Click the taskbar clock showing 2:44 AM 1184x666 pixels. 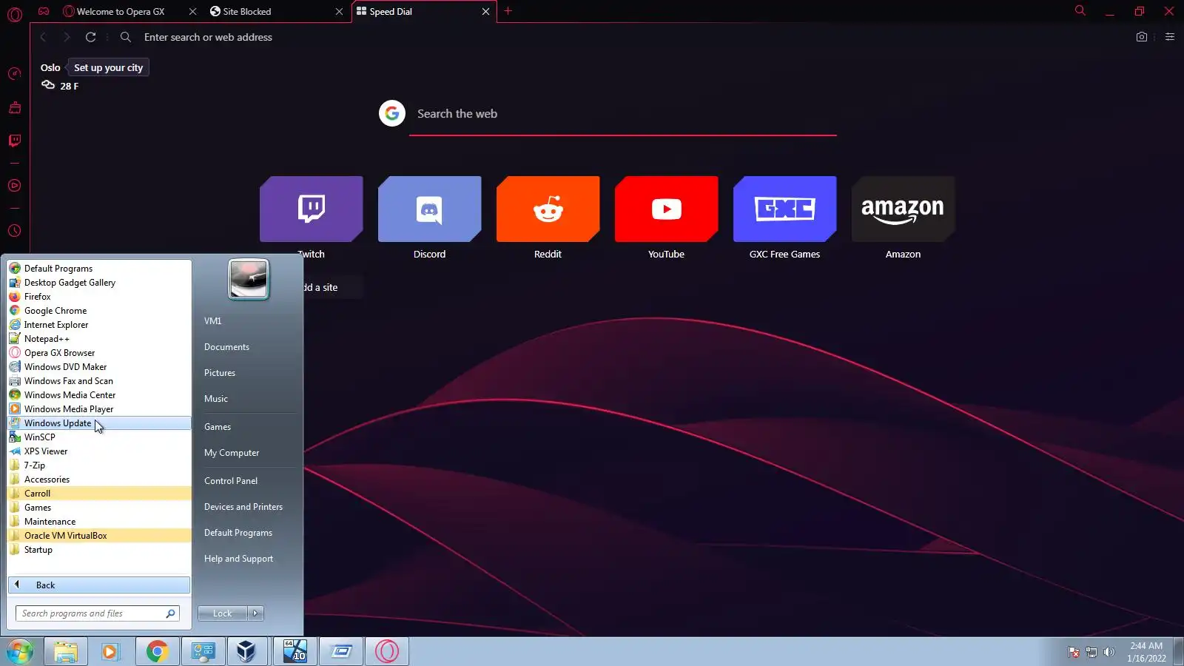point(1146,652)
